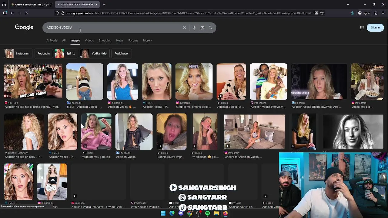Open the Firefox extensions puzzle icon
The height and width of the screenshot is (218, 388).
(376, 13)
